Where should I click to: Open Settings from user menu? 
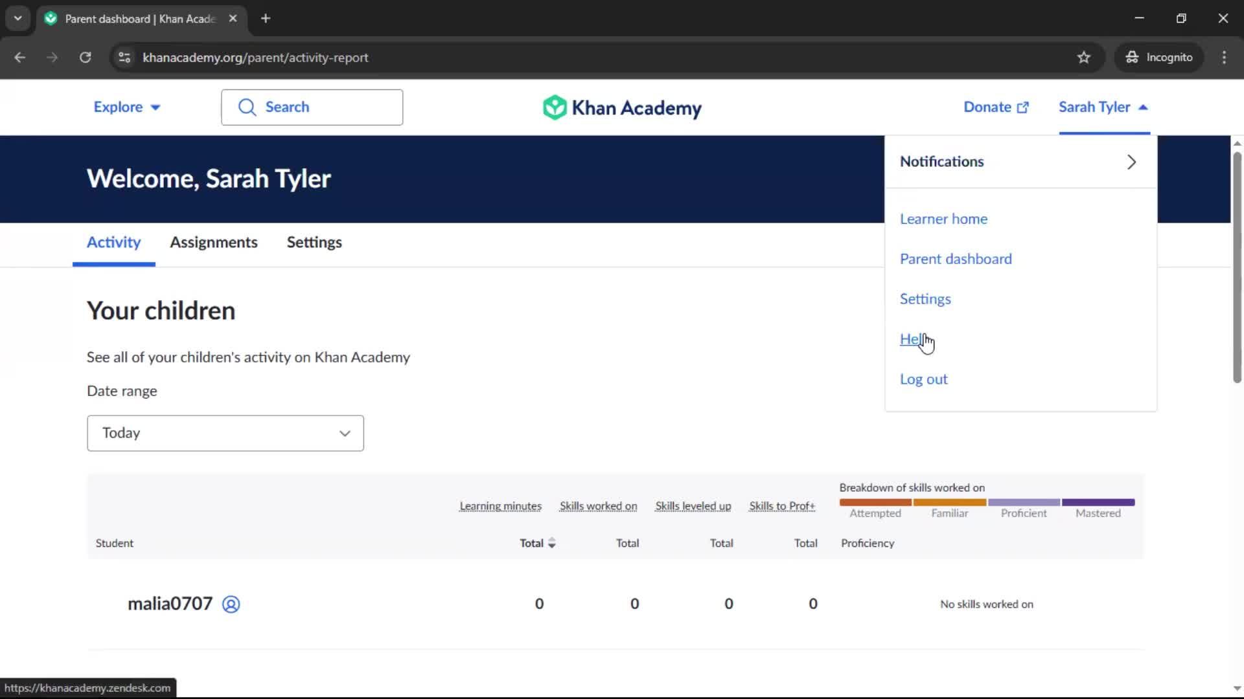pos(925,299)
